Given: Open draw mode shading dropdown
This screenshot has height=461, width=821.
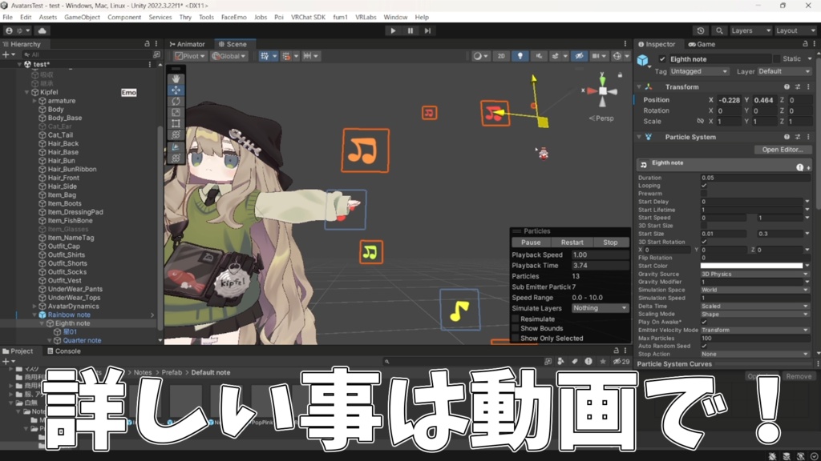Looking at the screenshot, I should (480, 56).
